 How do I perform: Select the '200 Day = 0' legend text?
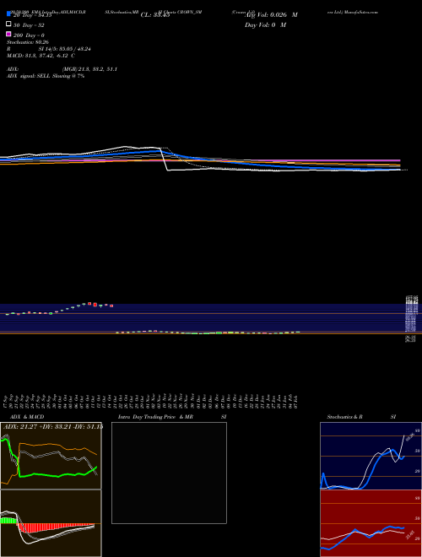tap(29, 35)
